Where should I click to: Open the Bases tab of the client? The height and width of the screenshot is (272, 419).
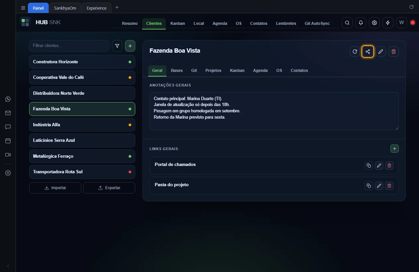click(177, 71)
